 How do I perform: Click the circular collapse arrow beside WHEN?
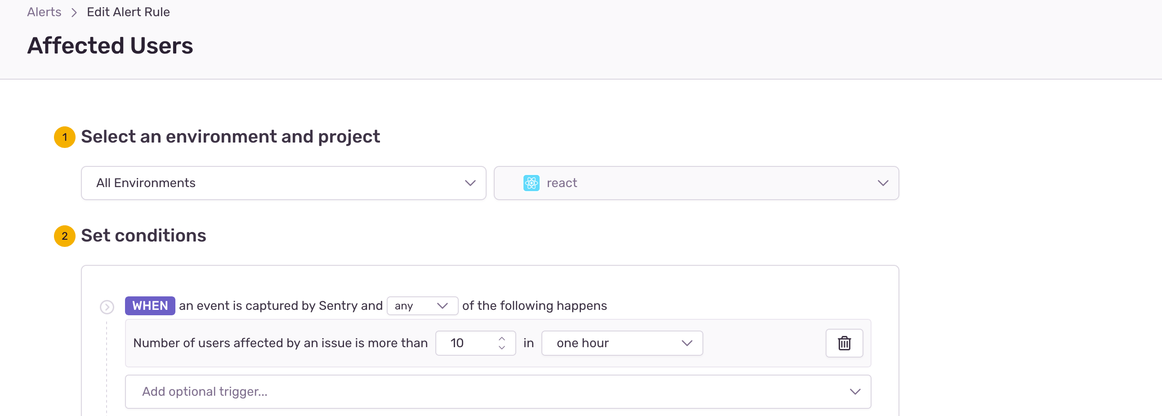[x=107, y=306]
